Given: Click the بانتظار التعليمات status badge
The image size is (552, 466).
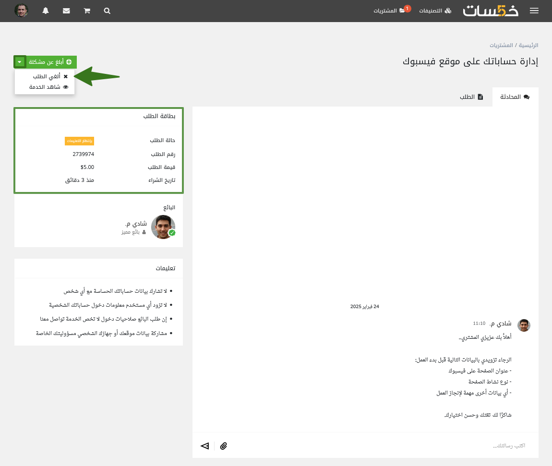Looking at the screenshot, I should coord(79,141).
